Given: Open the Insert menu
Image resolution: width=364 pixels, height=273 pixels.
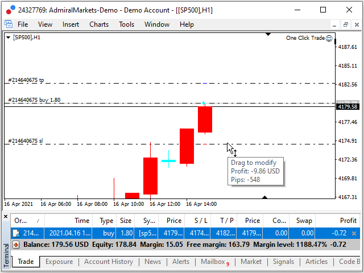Looking at the screenshot, I should point(71,24).
